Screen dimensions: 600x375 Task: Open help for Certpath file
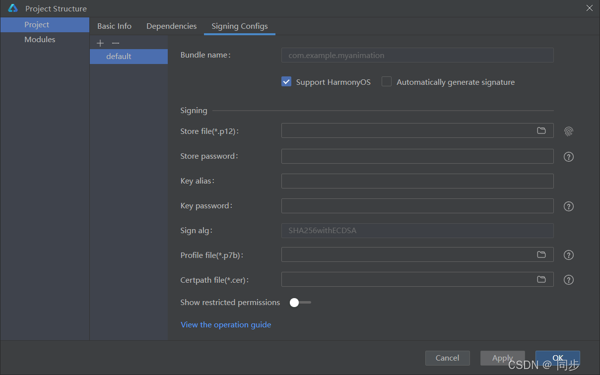[569, 280]
